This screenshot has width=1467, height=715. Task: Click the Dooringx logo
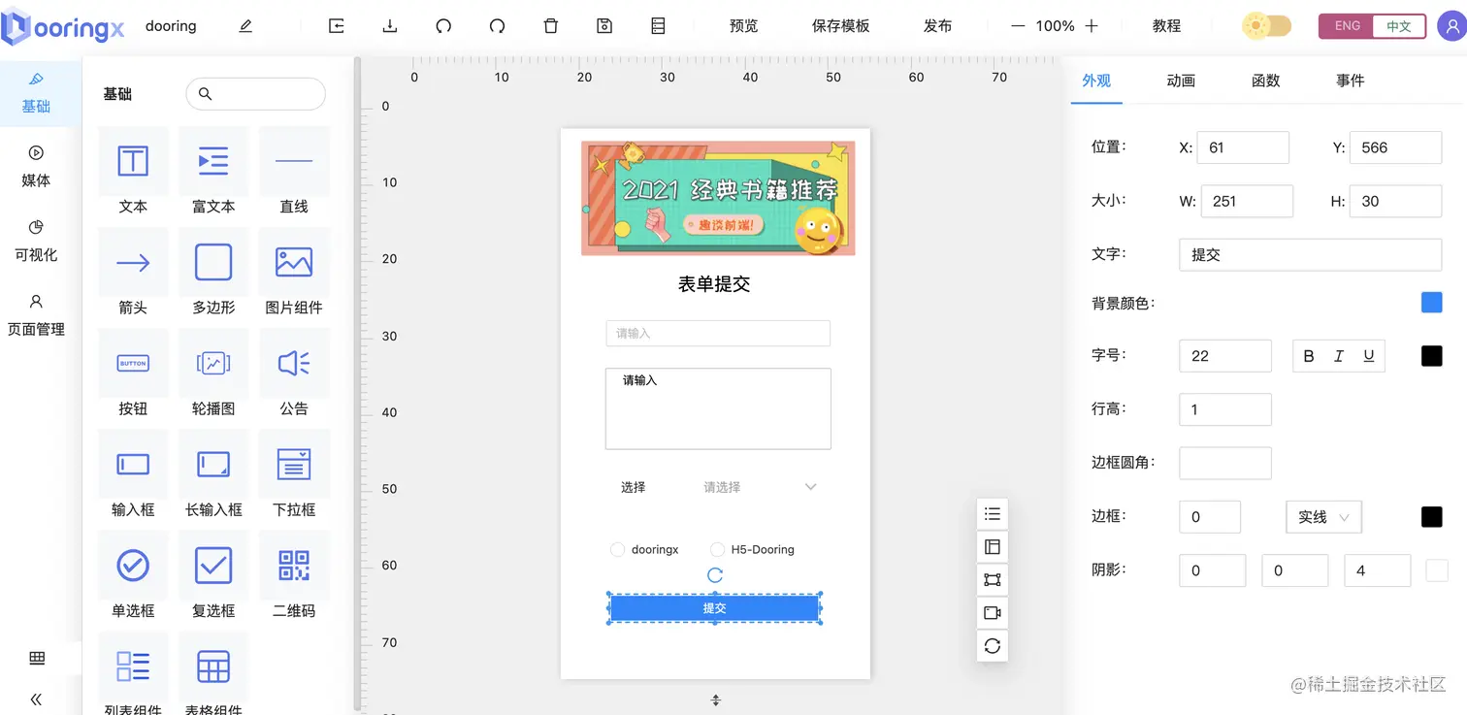63,27
